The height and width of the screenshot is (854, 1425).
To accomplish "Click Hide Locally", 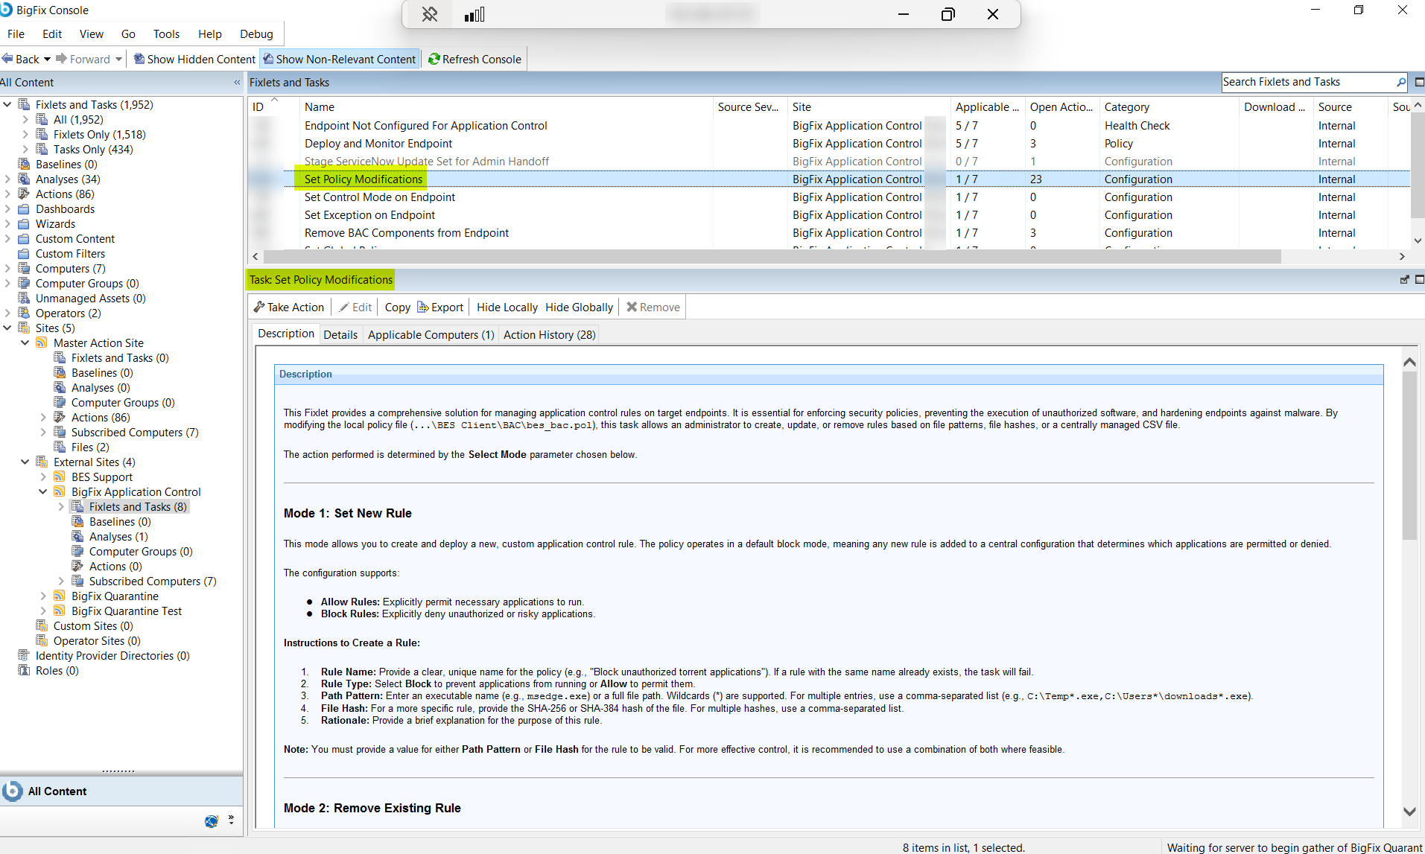I will click(507, 307).
